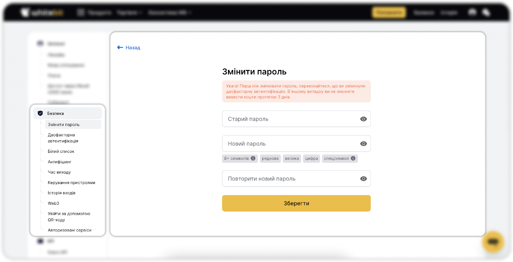Click info icon on спецсимвол chip
This screenshot has width=513, height=262.
[353, 158]
